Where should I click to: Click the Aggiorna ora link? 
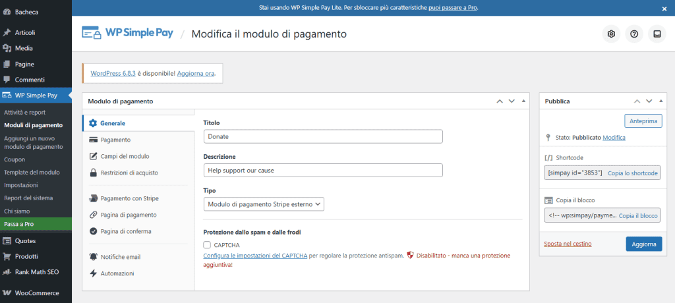[x=195, y=74]
